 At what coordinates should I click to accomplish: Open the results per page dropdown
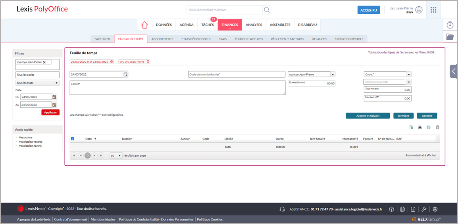[116, 155]
